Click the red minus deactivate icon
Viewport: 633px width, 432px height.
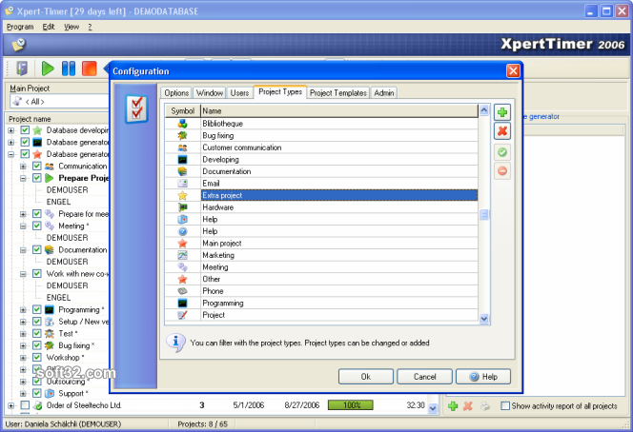tap(502, 171)
